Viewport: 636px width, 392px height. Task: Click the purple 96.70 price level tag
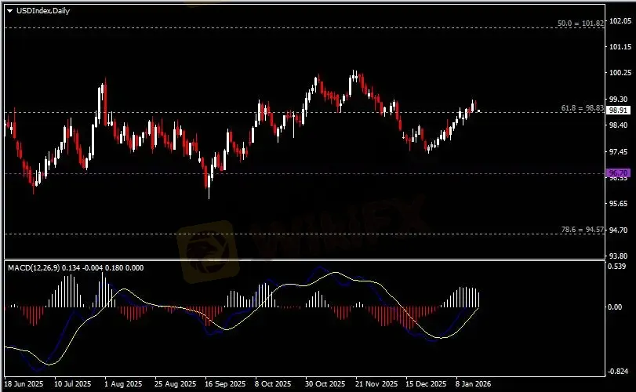pos(618,172)
